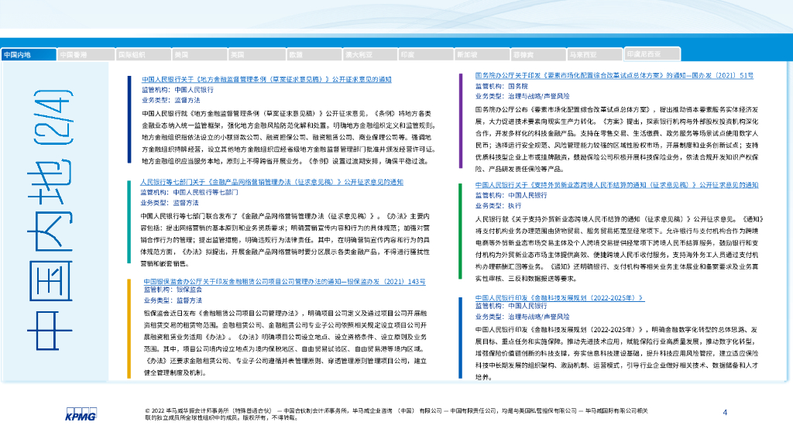
Task: Open the 金融产品网络营销管理办法 link
Action: pyautogui.click(x=272, y=182)
